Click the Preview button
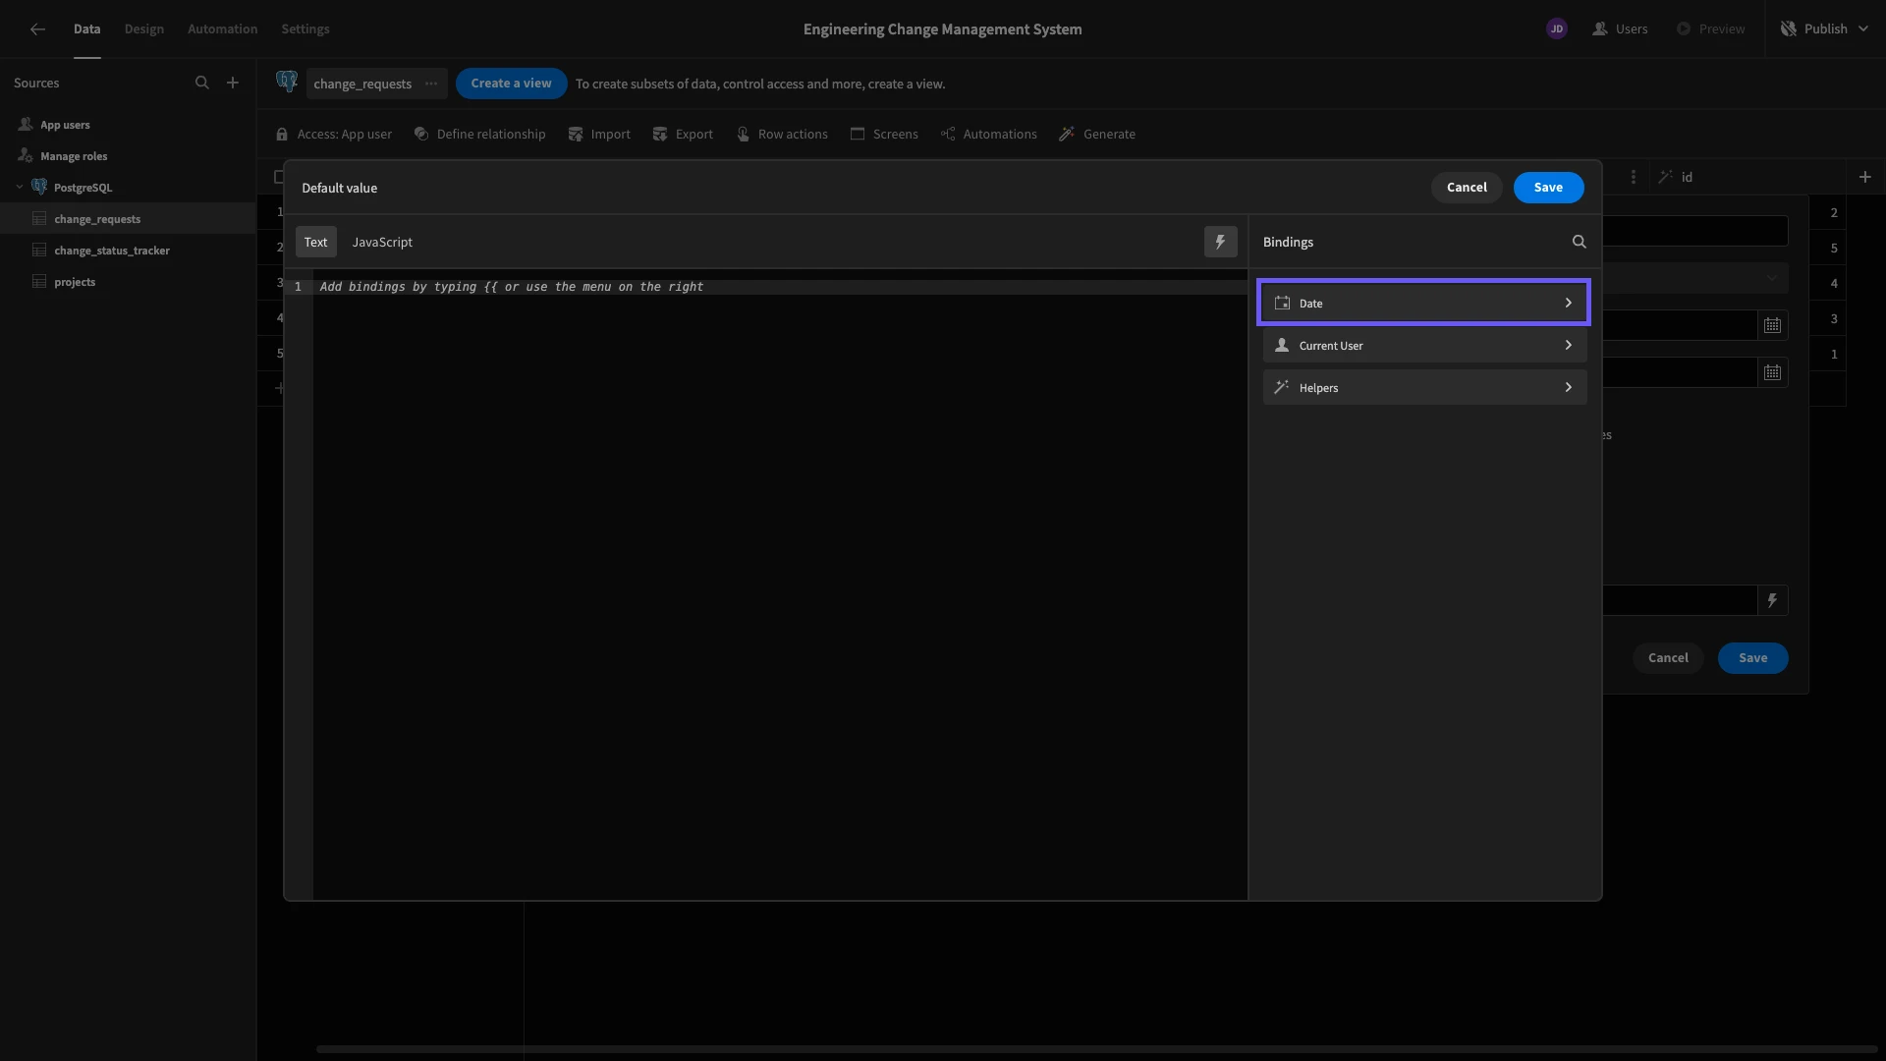The image size is (1886, 1061). coord(1710,29)
